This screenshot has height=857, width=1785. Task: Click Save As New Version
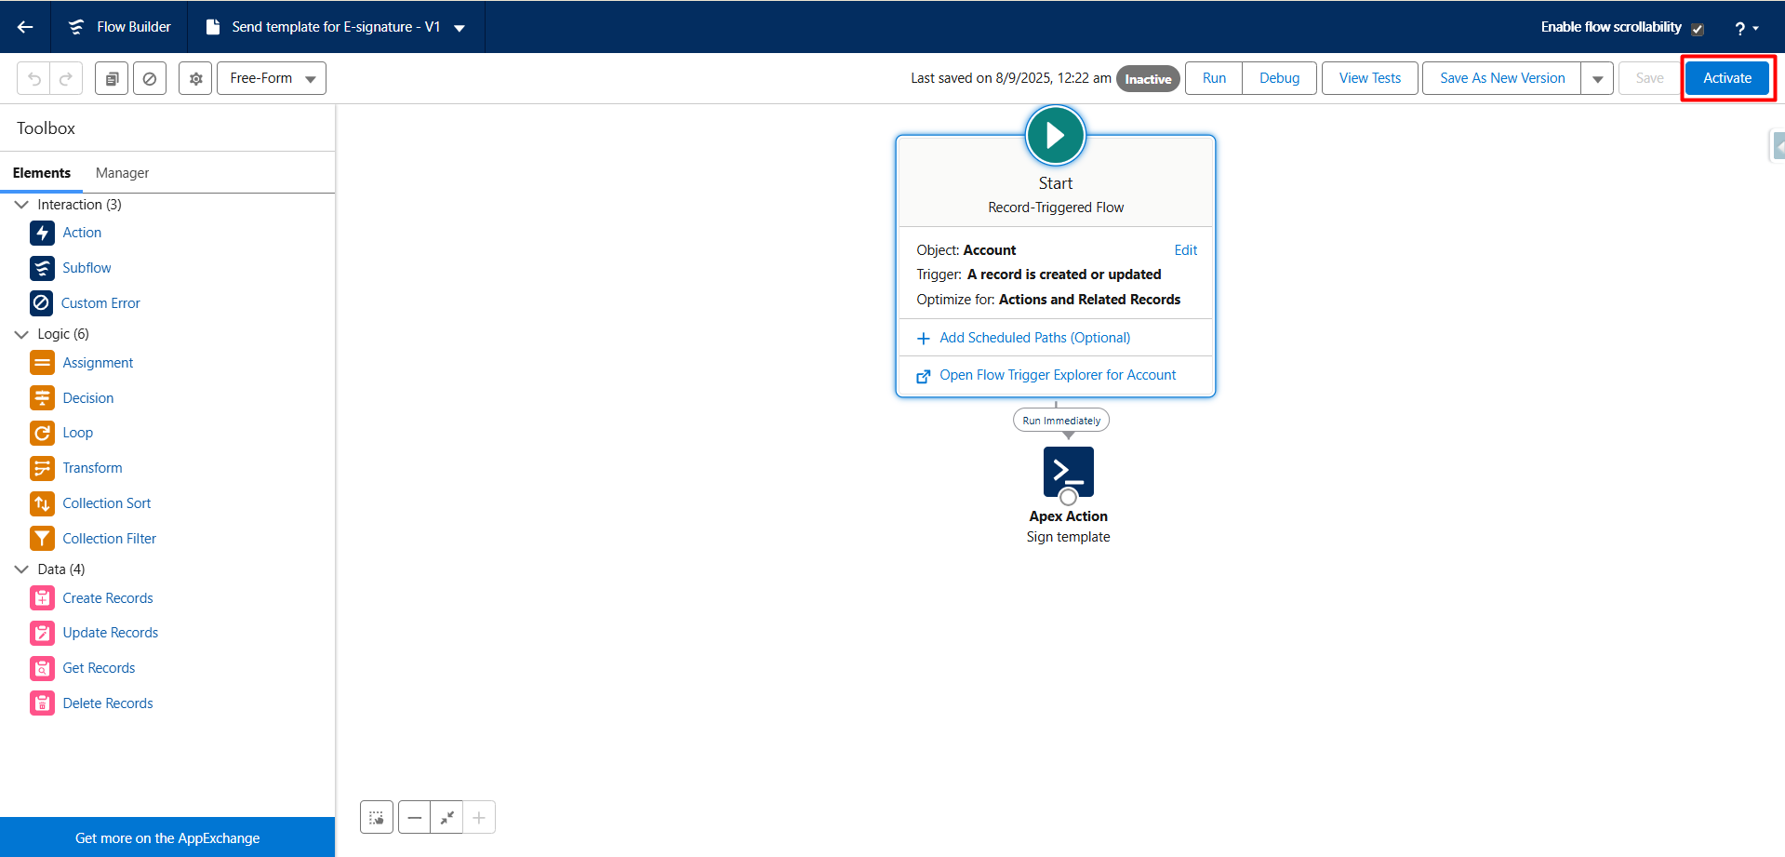(x=1502, y=78)
